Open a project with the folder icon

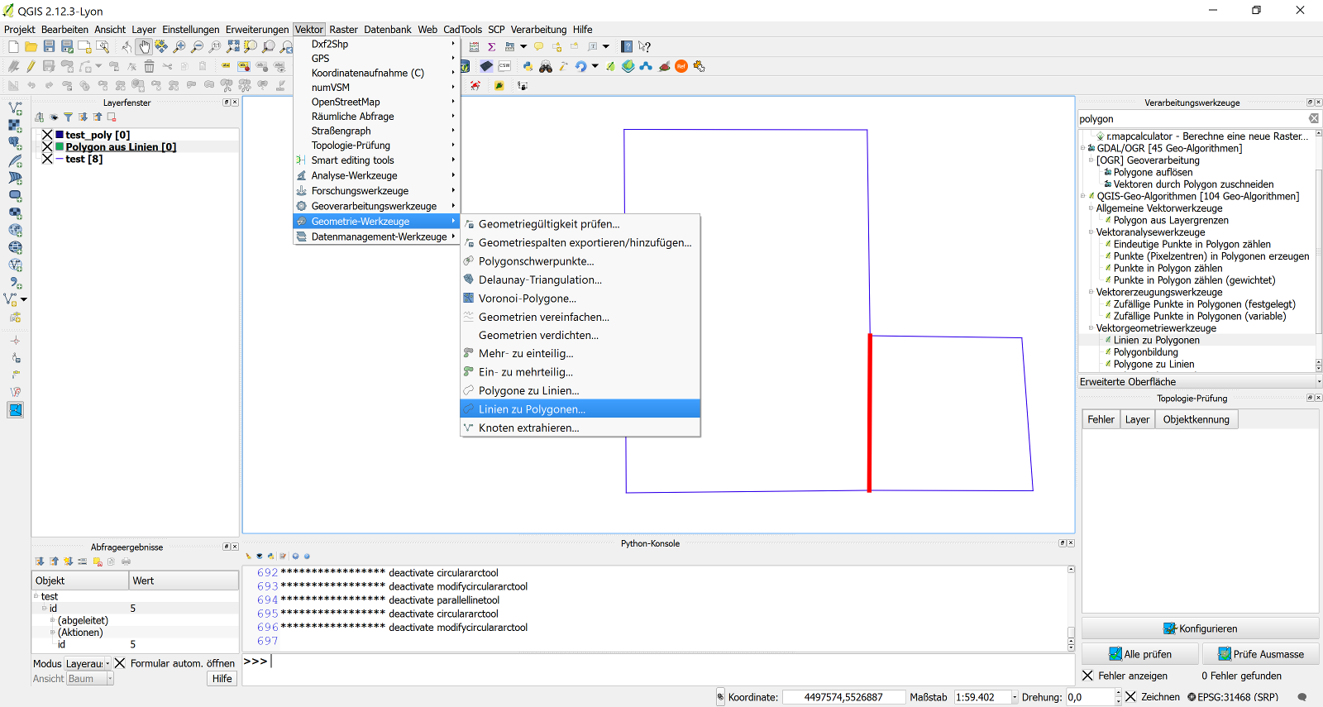tap(31, 47)
